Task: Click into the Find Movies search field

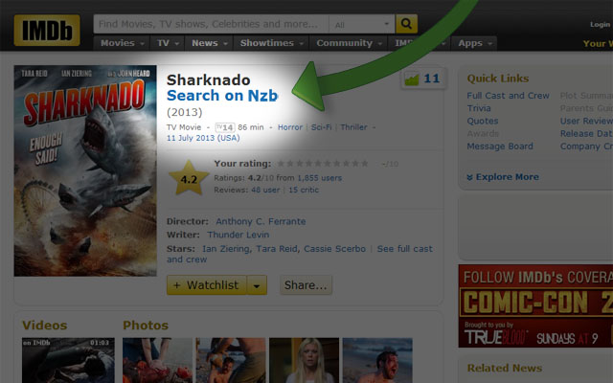Action: [211, 24]
